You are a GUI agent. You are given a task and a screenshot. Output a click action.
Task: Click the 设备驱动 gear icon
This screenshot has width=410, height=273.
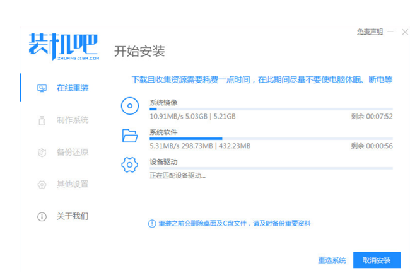129,165
